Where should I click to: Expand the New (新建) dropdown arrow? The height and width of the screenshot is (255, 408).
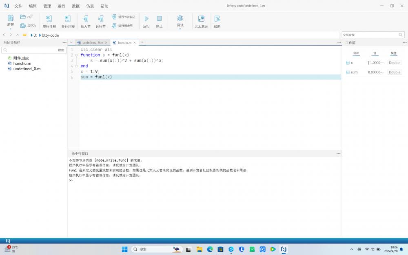tap(11, 29)
